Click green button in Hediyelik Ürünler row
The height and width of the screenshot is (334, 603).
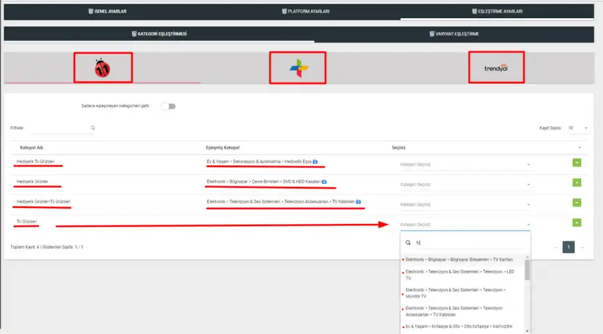tap(576, 183)
